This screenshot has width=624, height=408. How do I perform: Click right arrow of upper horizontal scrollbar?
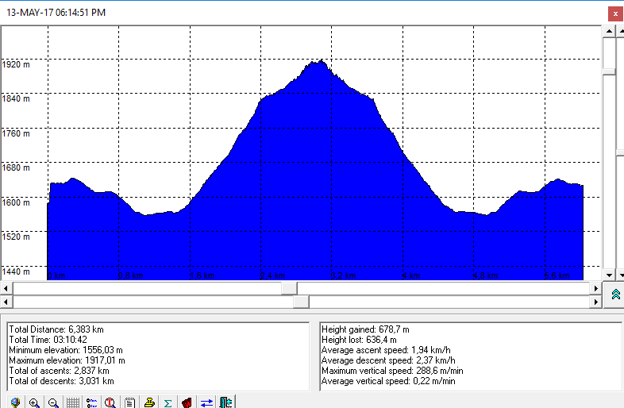tap(596, 287)
